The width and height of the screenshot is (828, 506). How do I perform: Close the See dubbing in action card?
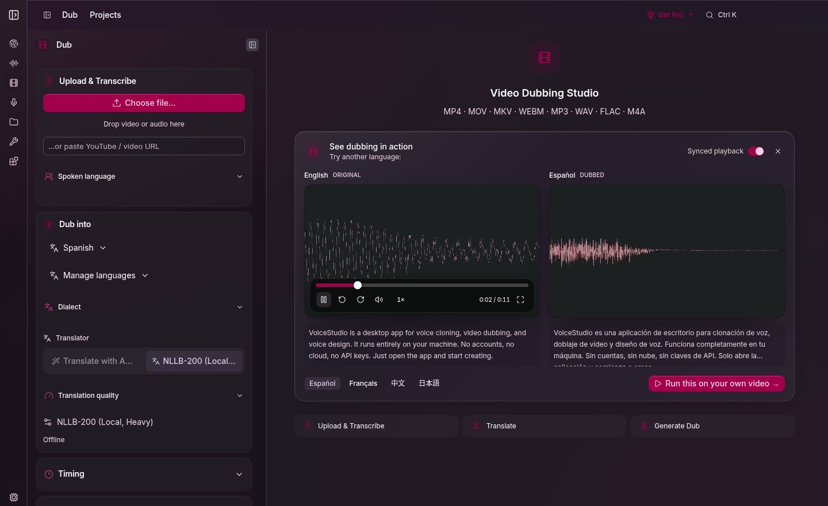[x=778, y=151]
